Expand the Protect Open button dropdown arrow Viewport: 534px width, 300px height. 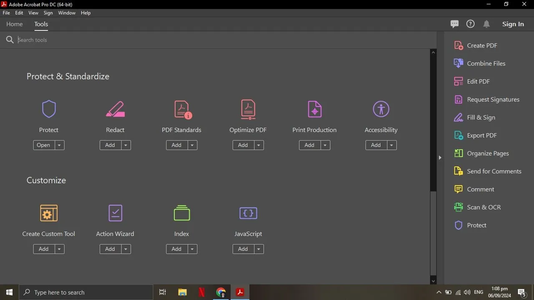[59, 145]
